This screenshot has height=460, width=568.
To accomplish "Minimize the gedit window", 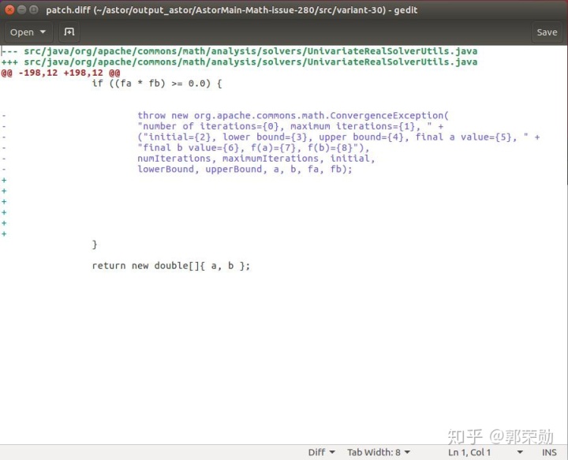I will (x=22, y=9).
